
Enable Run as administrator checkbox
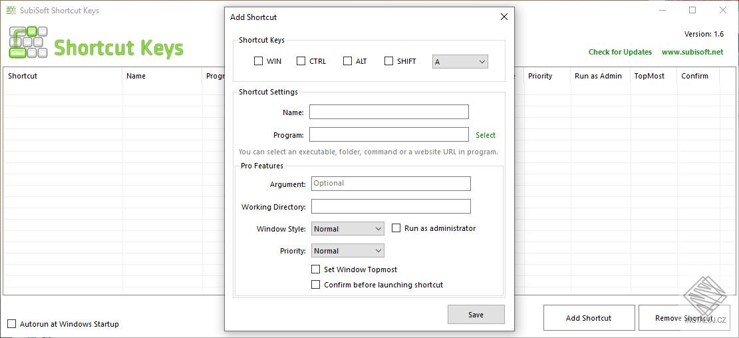tap(396, 228)
